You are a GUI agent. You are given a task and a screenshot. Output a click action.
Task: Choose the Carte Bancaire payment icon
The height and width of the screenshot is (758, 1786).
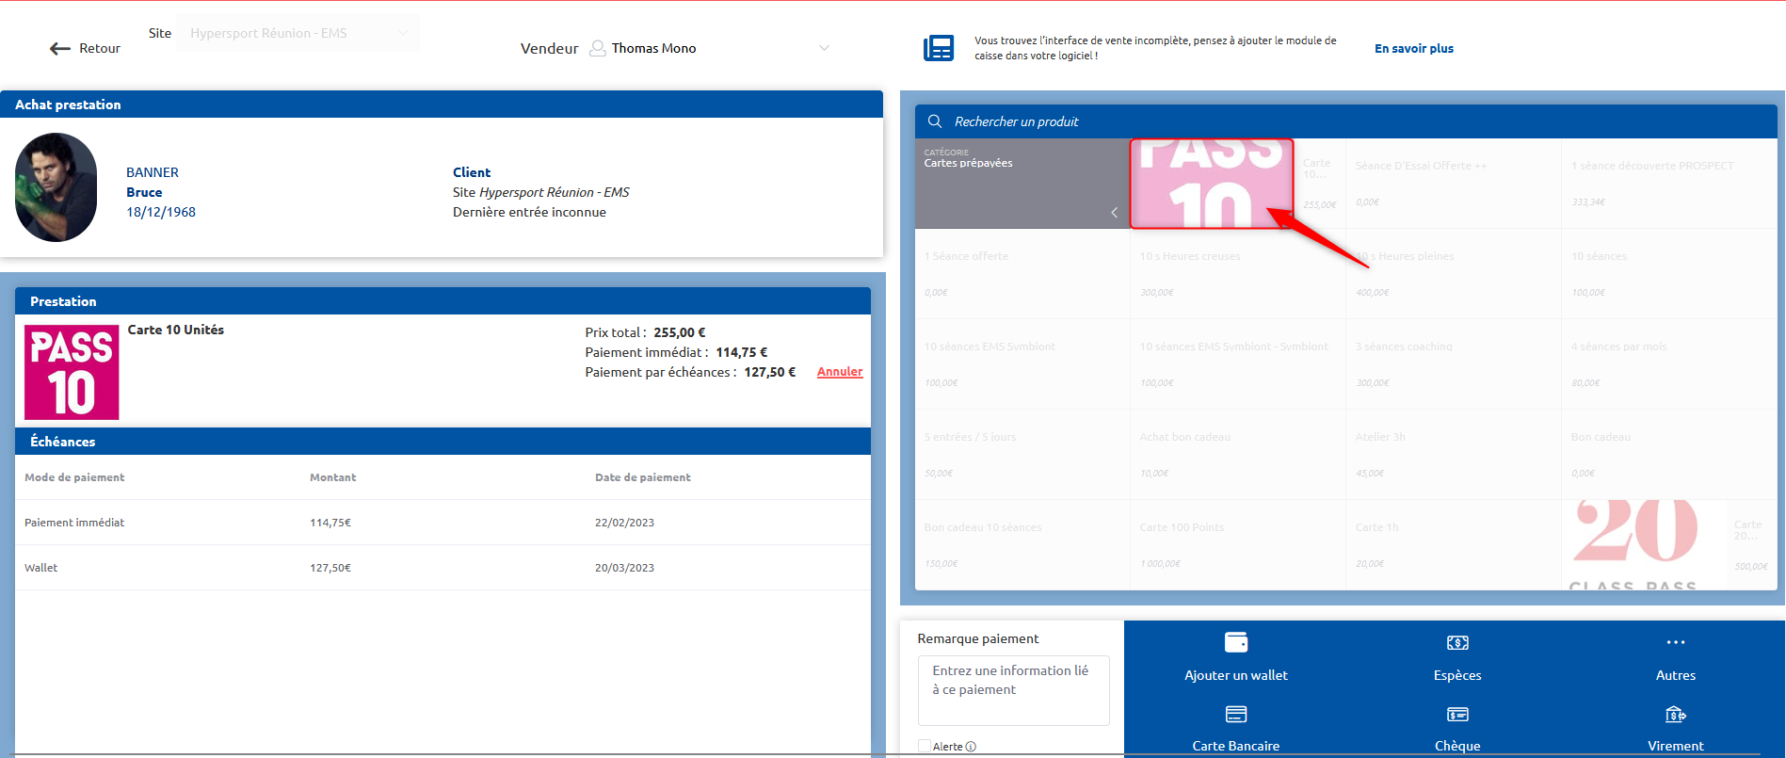[x=1236, y=715]
